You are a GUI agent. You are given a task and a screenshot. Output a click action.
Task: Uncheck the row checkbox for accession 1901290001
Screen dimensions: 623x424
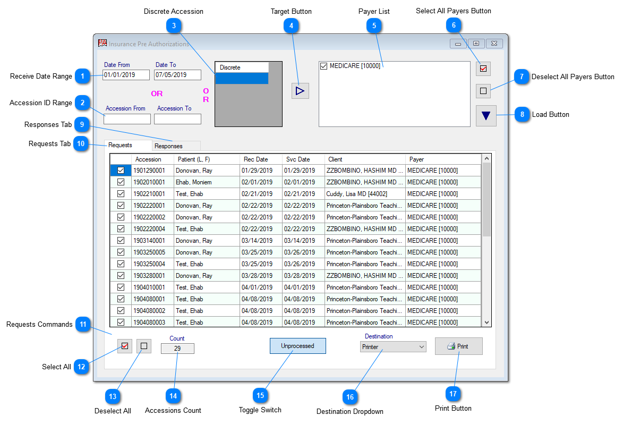[x=121, y=170]
